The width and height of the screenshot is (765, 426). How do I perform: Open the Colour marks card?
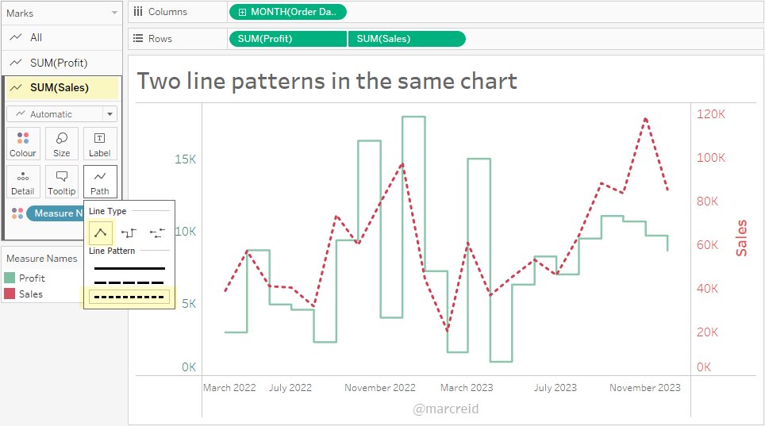coord(23,144)
